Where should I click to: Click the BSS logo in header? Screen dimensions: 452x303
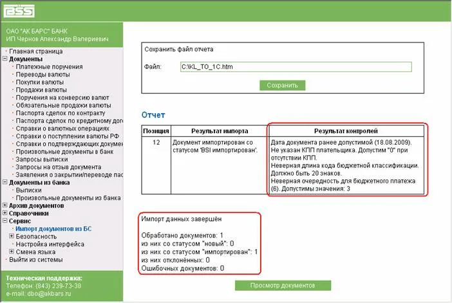tap(19, 11)
